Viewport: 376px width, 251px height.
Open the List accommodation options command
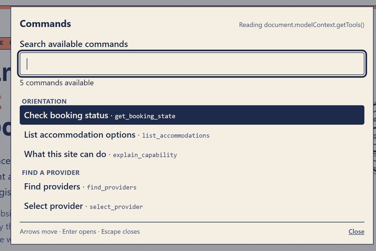pyautogui.click(x=192, y=135)
